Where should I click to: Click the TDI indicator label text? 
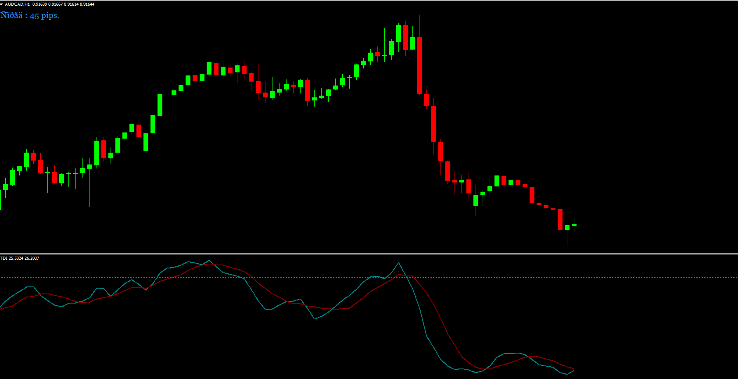tap(19, 258)
